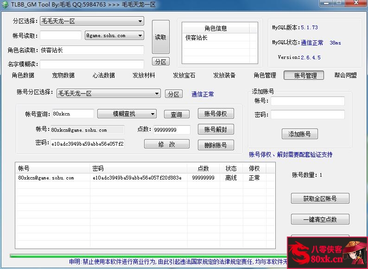Click the 添加账号 button

click(300, 134)
